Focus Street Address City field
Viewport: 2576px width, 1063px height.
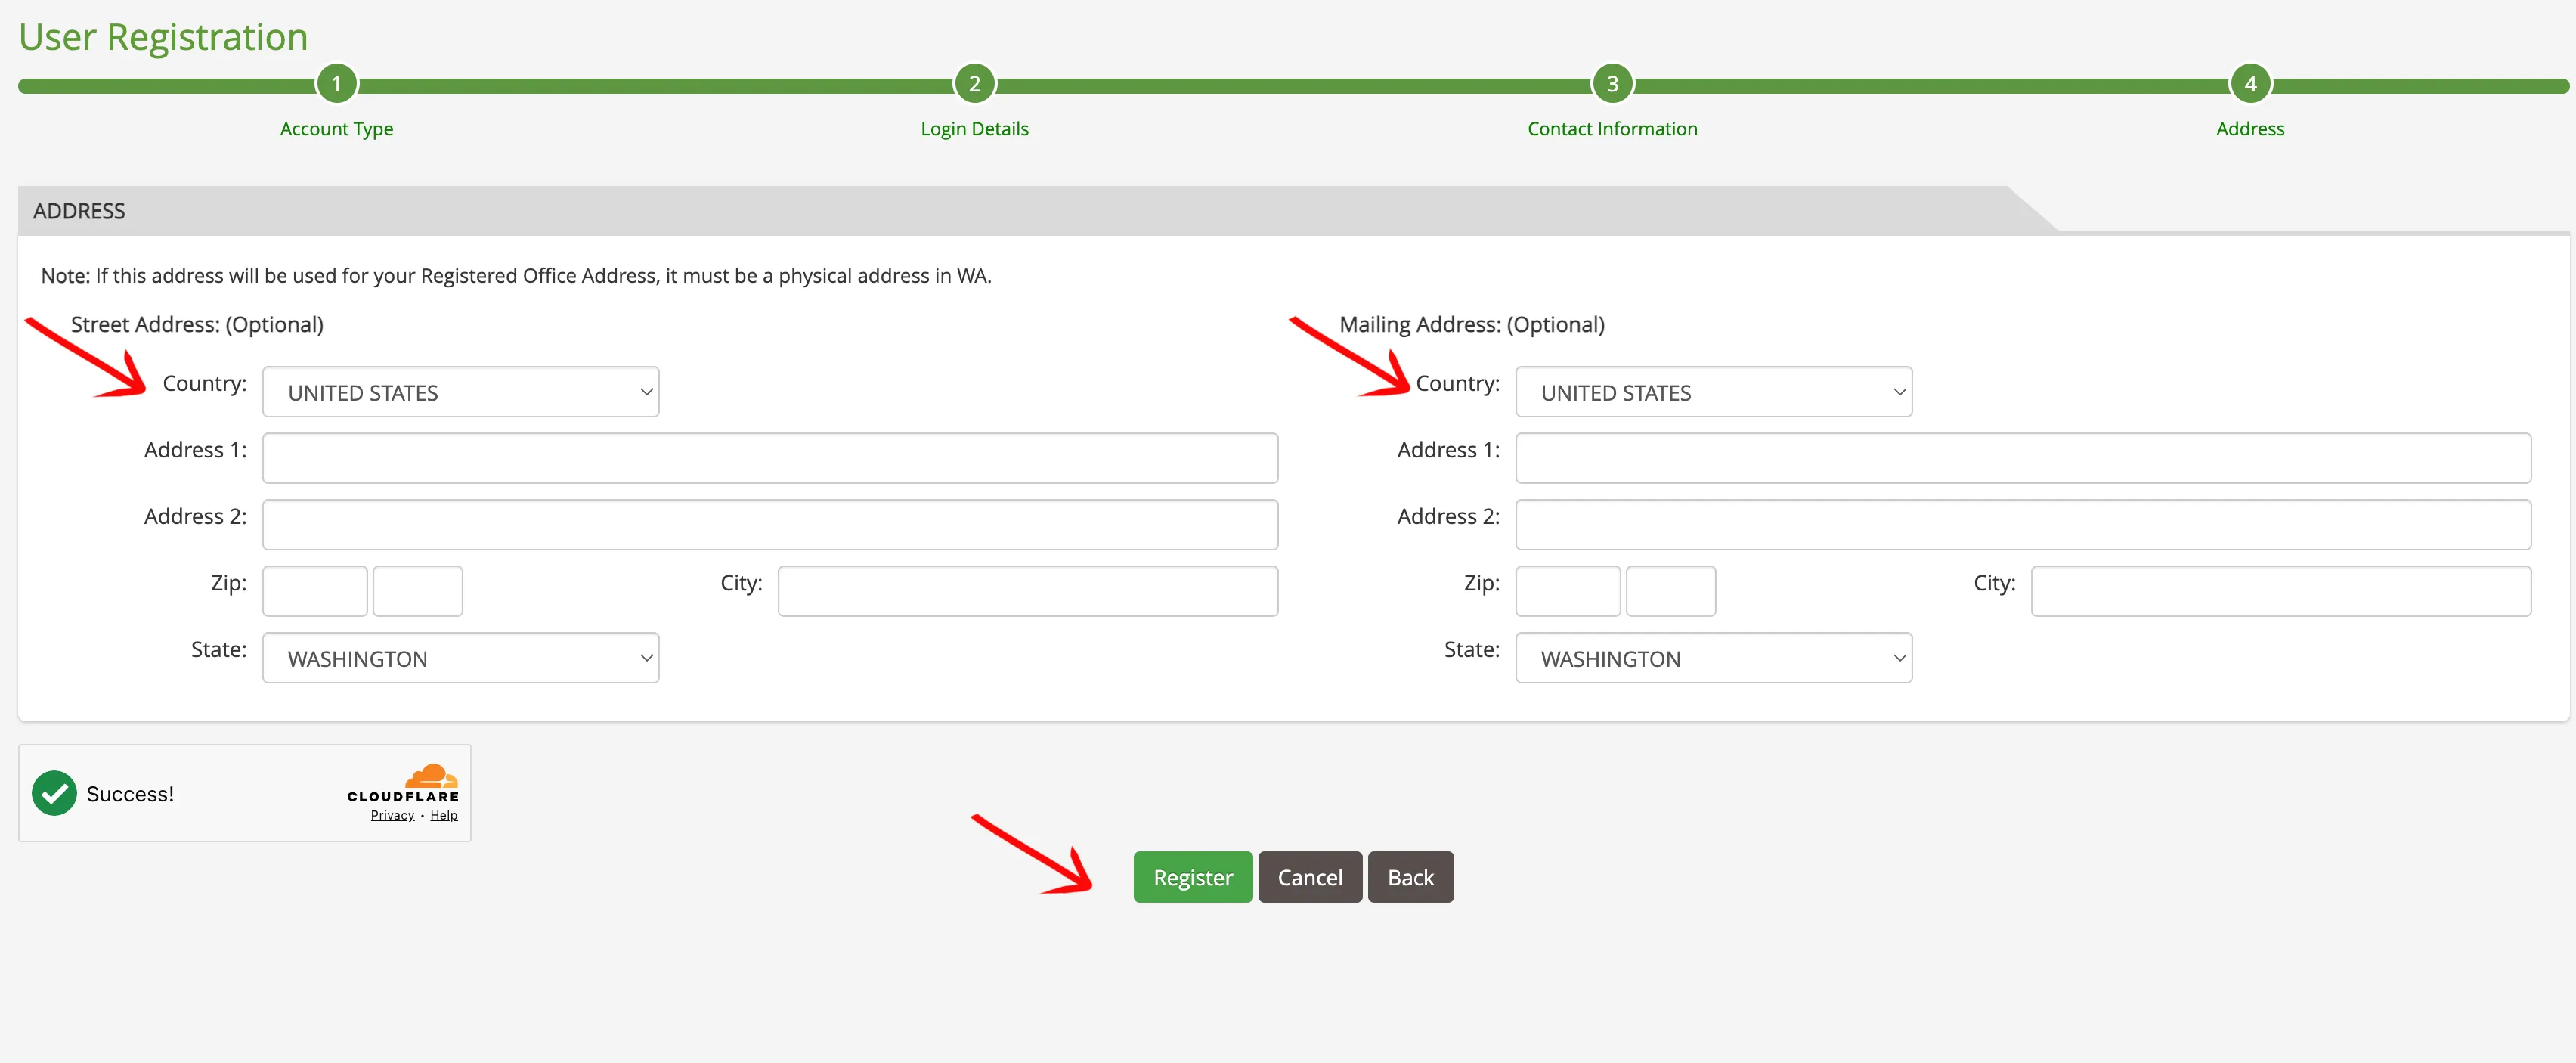pos(1027,591)
